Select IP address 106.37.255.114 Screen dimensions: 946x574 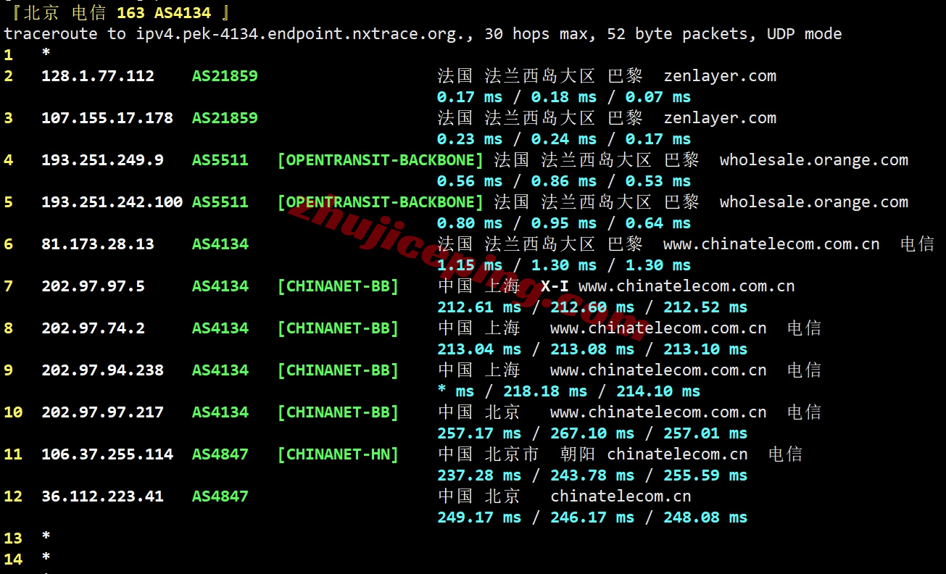pos(107,454)
